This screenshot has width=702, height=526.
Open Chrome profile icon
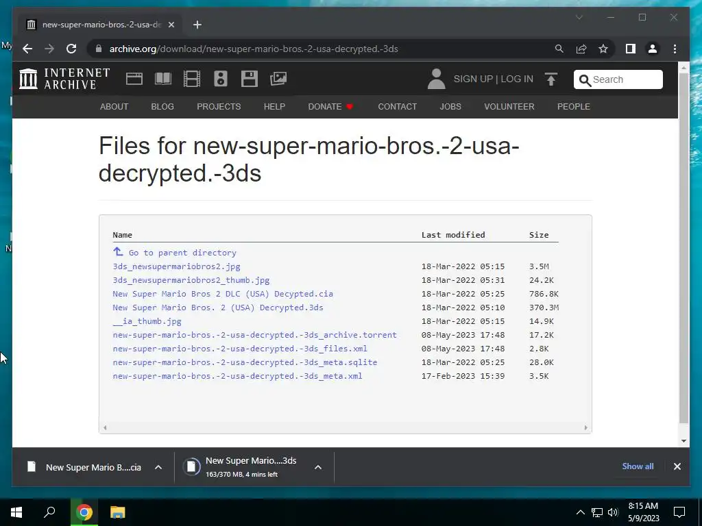[x=653, y=49]
